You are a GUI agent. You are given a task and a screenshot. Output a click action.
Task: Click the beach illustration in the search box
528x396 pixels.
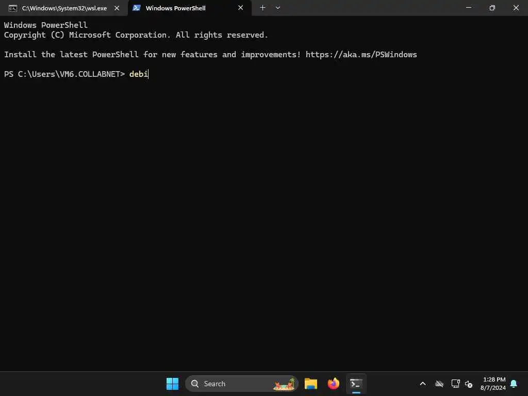pos(285,384)
